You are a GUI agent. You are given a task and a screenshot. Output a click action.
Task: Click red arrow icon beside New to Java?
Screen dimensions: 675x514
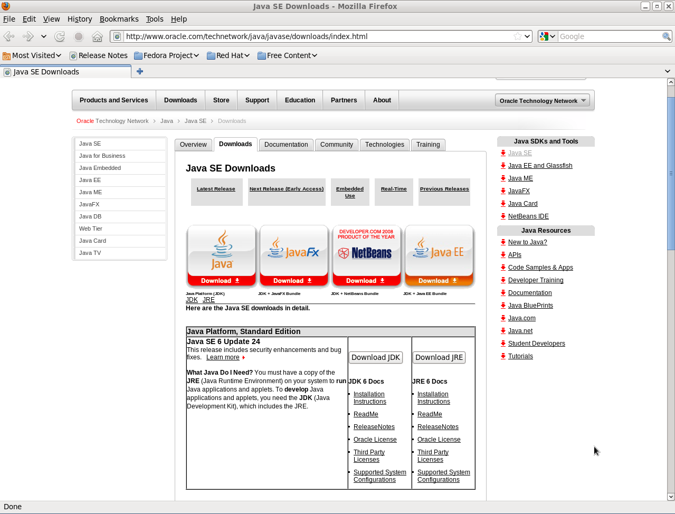click(x=503, y=242)
